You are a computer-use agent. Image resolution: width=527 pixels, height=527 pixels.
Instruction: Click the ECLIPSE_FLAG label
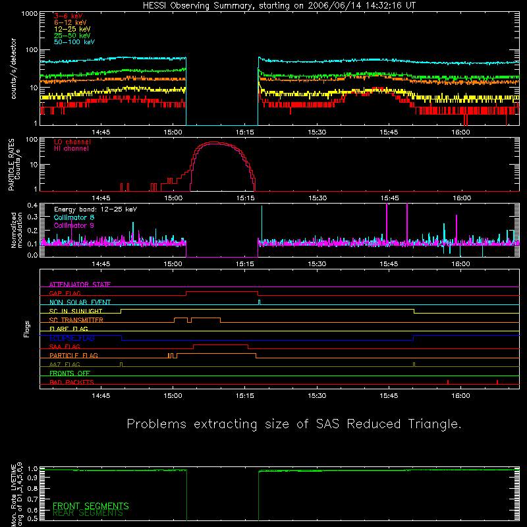[72, 338]
